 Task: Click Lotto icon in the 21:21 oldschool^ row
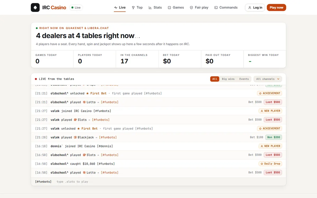tap(84, 102)
